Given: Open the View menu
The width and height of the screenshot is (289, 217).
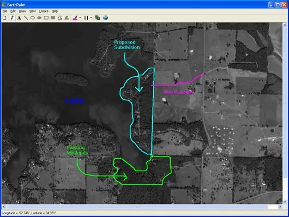Looking at the screenshot, I should click(x=33, y=11).
